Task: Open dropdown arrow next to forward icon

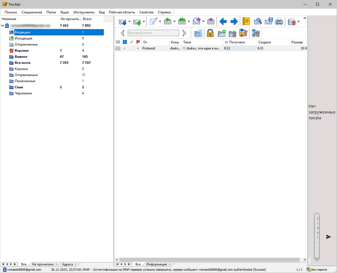Action: 203,22
